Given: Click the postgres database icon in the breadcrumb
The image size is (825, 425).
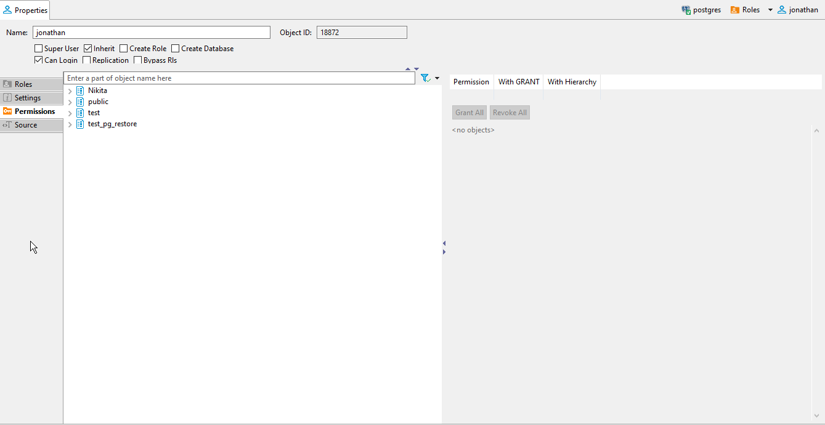Looking at the screenshot, I should (x=685, y=10).
